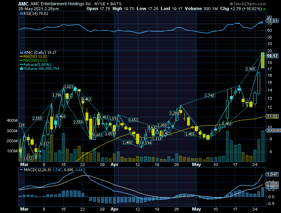Click the 0.460 retrace label
Viewport: 281px width, 213px height.
click(227, 124)
